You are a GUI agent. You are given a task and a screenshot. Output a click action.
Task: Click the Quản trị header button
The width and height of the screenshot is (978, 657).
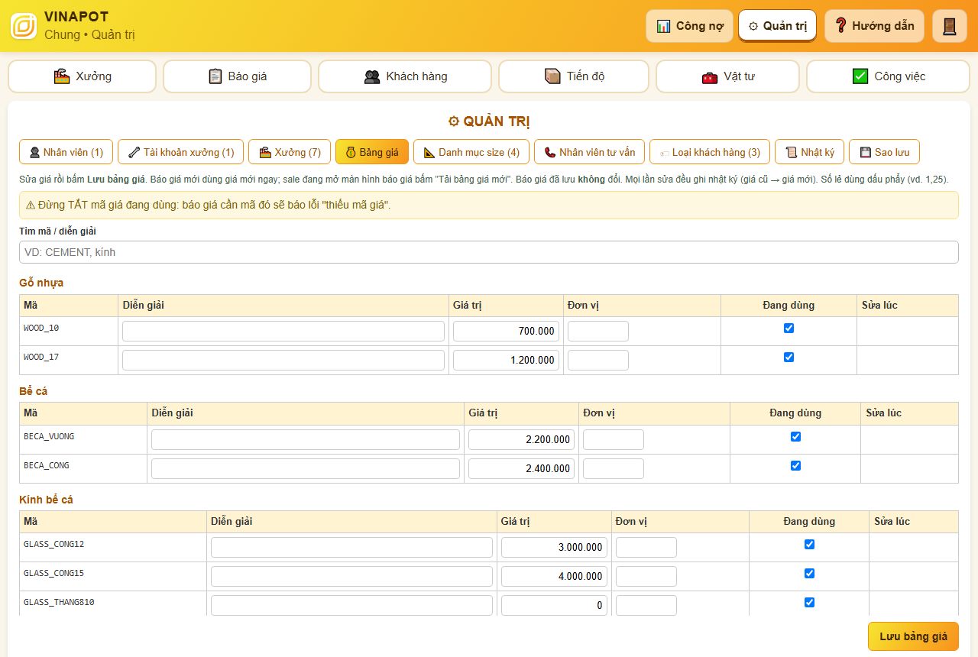click(x=777, y=26)
